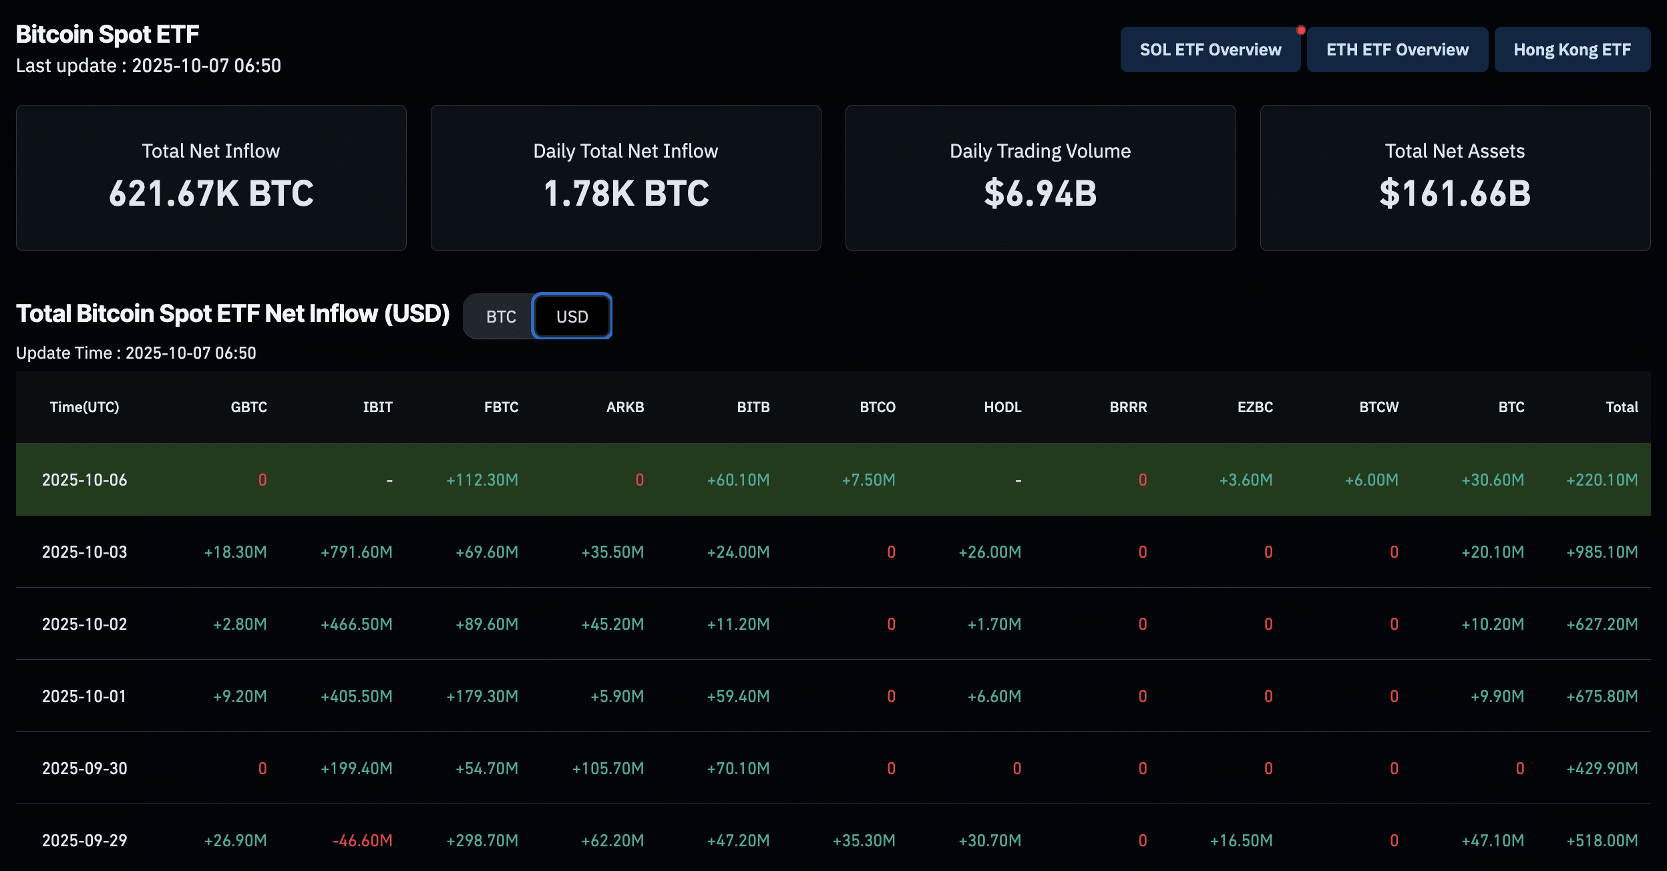Click the +675.80M total value
This screenshot has height=871, width=1667.
pos(1602,697)
